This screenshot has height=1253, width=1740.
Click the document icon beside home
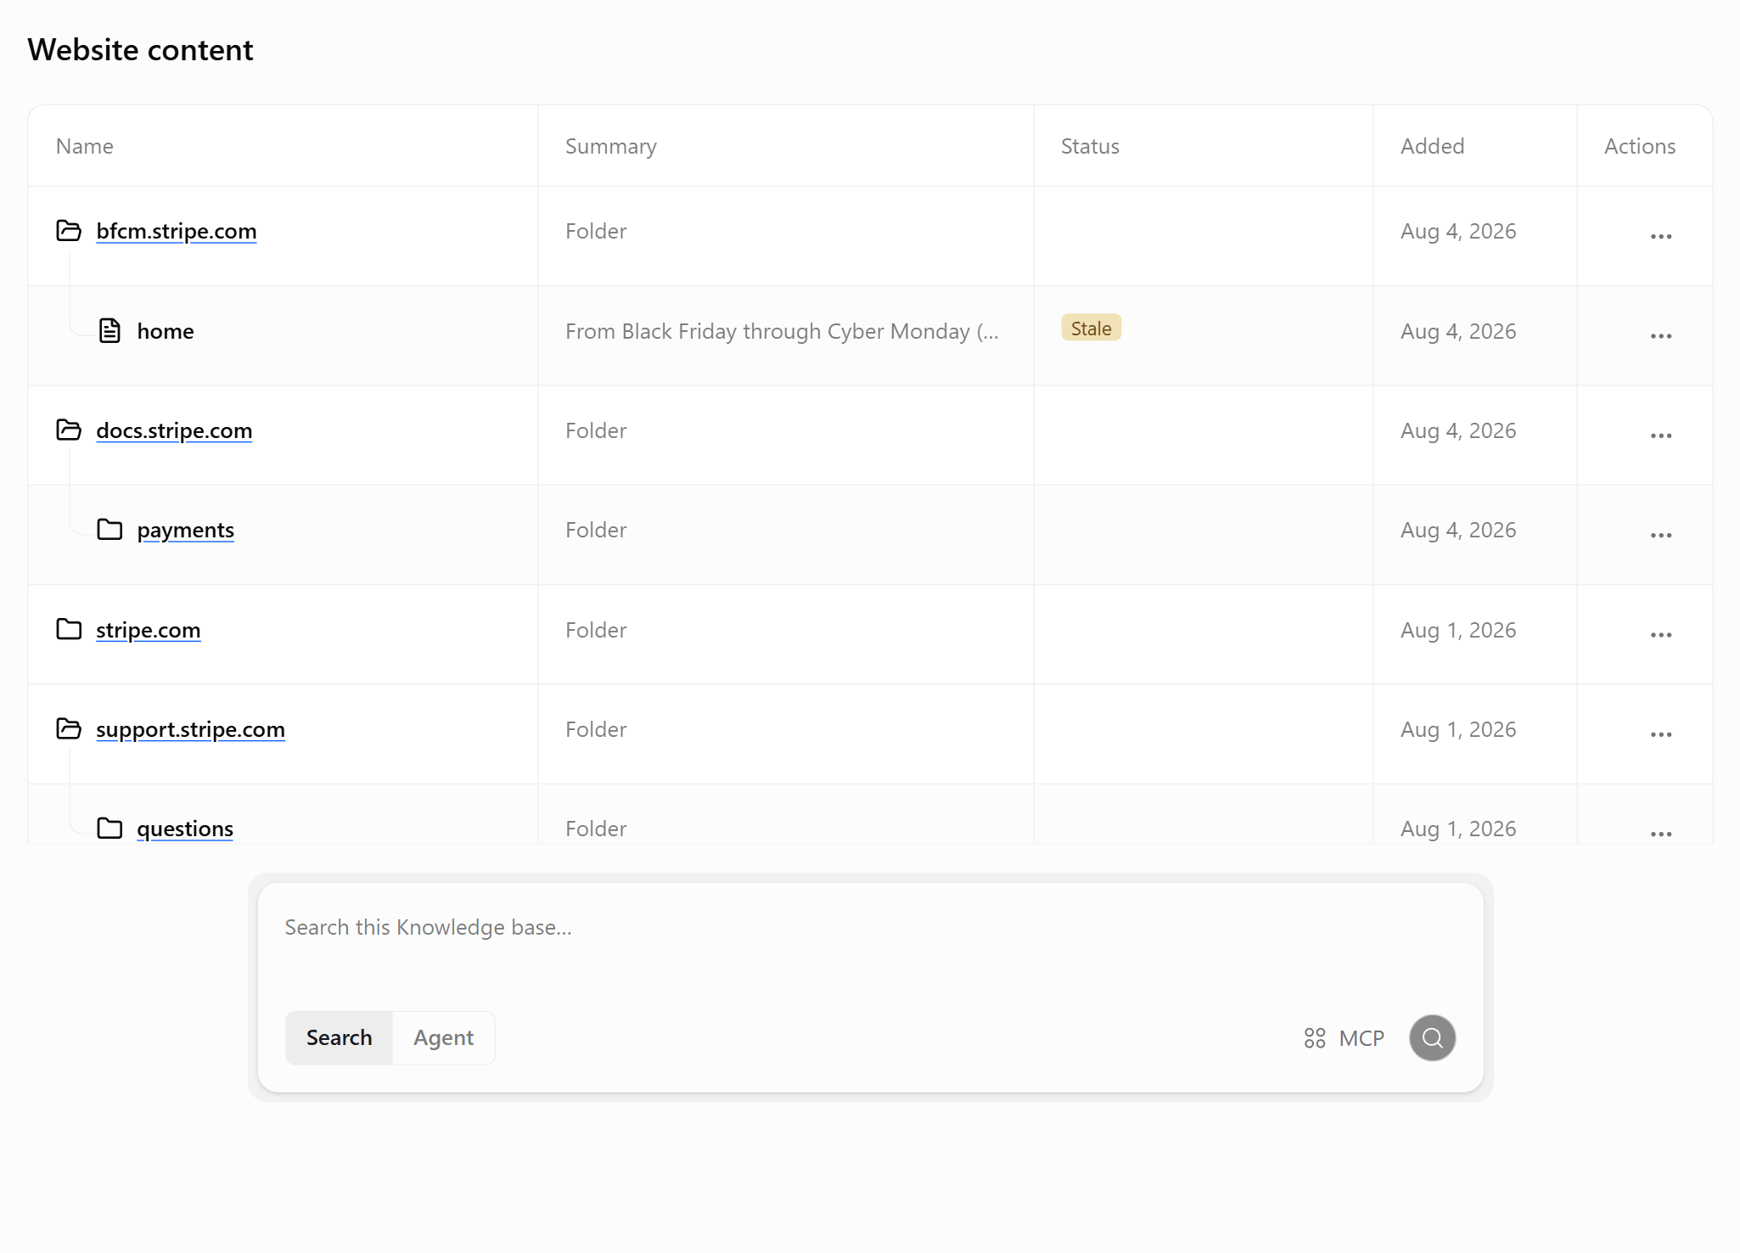pos(109,330)
